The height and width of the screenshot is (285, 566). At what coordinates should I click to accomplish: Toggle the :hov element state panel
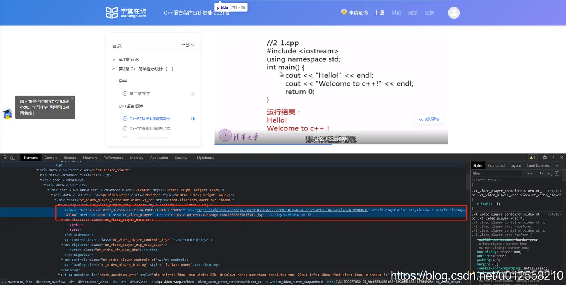tap(529, 173)
